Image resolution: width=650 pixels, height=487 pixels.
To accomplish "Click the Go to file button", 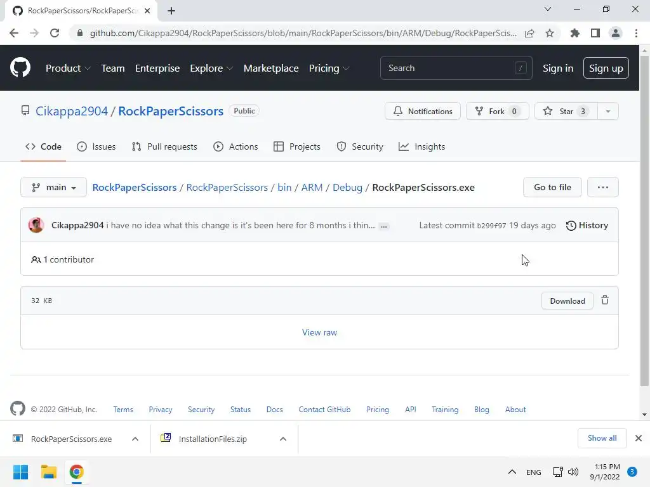I will point(552,187).
